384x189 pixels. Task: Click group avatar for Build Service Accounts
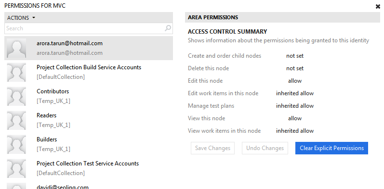tap(16, 72)
